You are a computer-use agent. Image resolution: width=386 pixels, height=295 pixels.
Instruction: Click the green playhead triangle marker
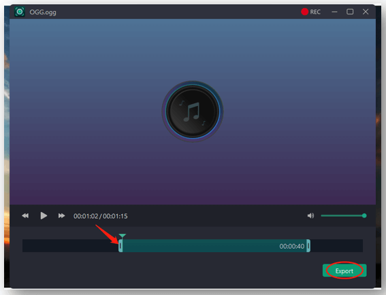click(x=123, y=236)
